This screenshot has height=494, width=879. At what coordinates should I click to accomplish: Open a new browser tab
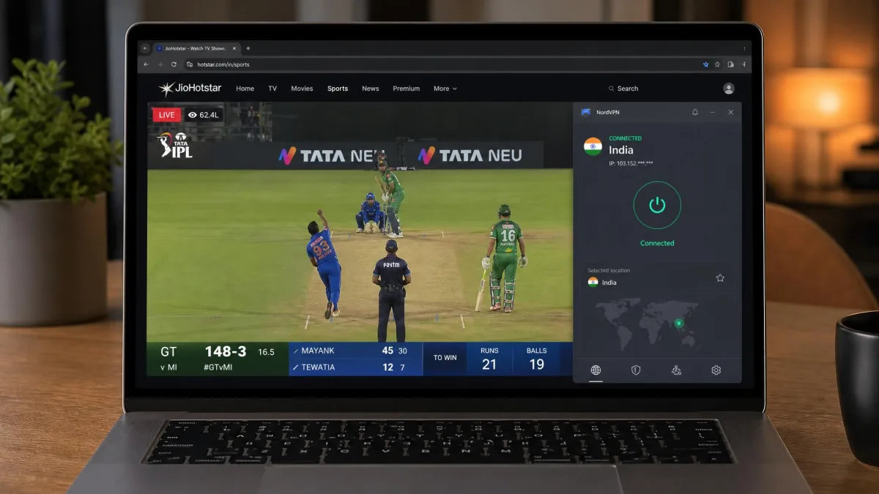[248, 48]
